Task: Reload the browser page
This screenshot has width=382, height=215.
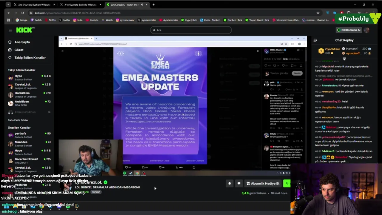Action: (x=23, y=13)
